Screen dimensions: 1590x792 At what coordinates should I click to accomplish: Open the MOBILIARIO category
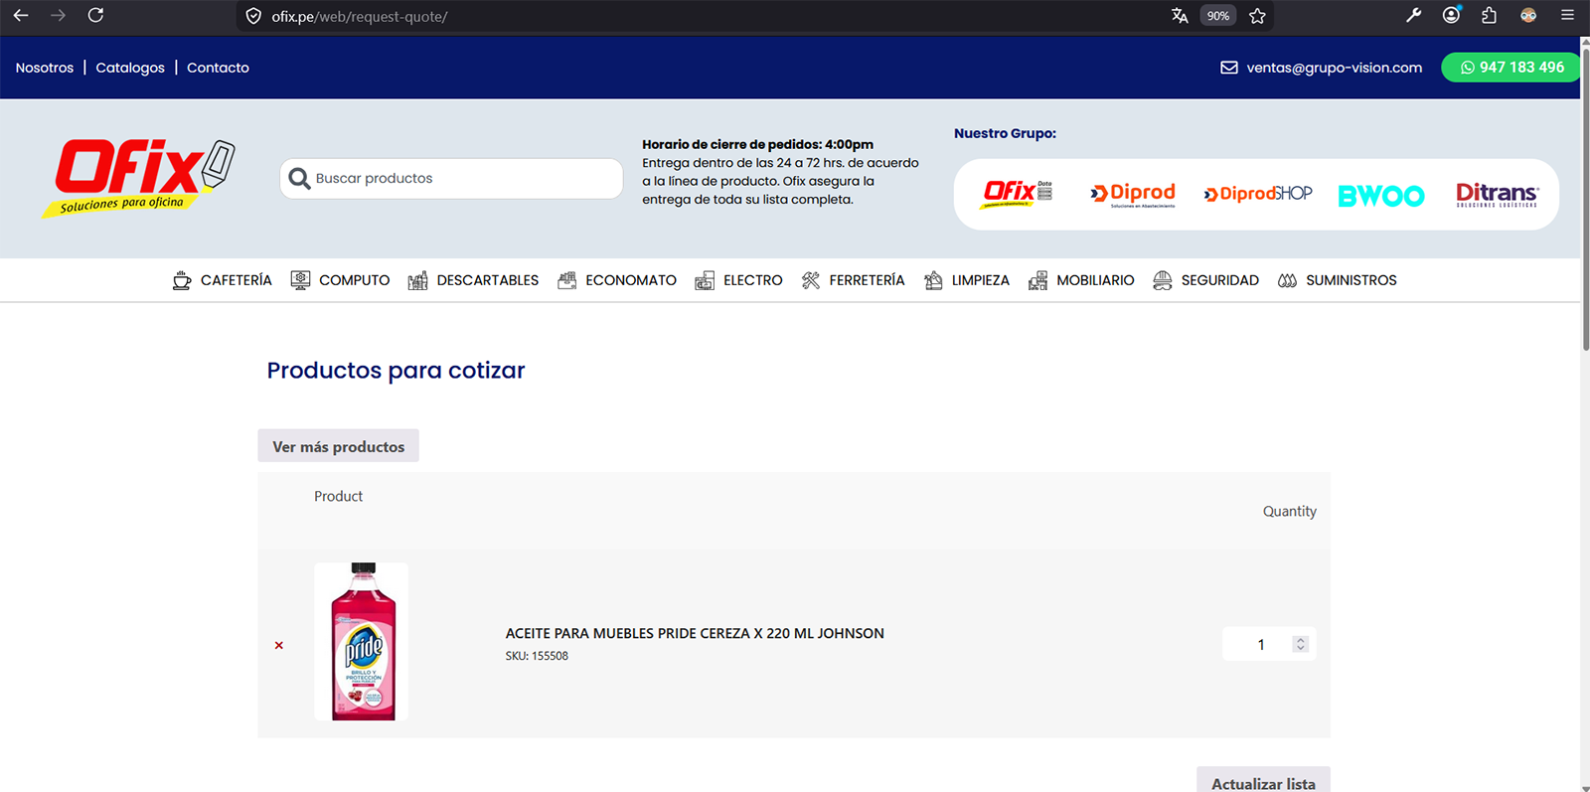1081,280
